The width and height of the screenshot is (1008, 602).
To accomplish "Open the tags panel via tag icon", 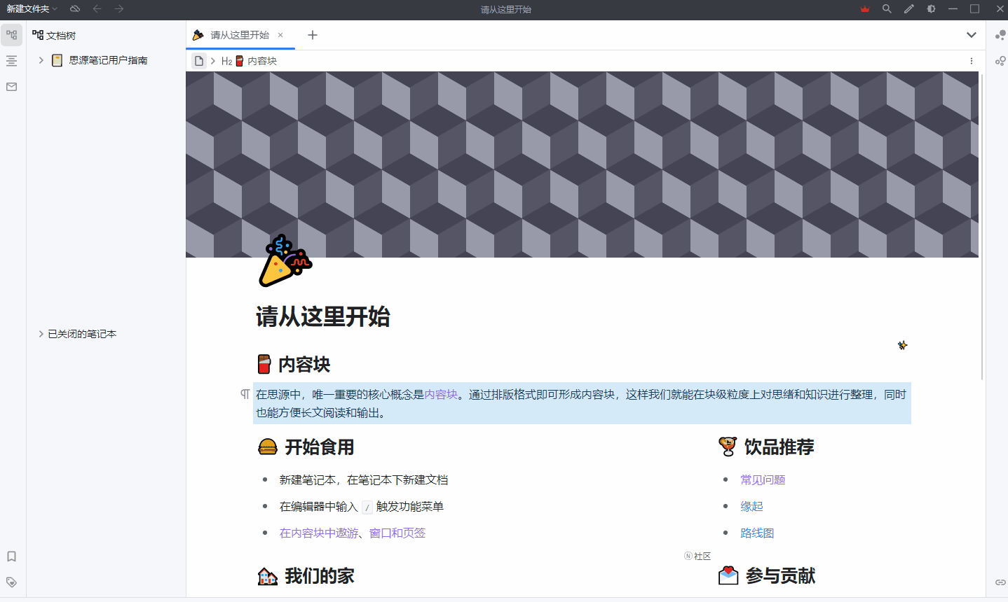I will (x=11, y=582).
